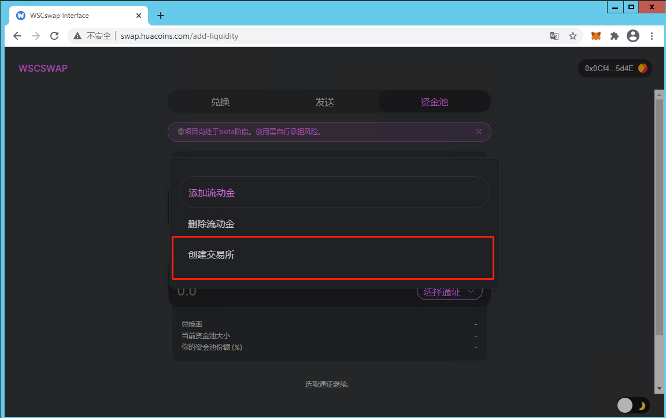
Task: Open the translate page icon
Action: pos(554,36)
